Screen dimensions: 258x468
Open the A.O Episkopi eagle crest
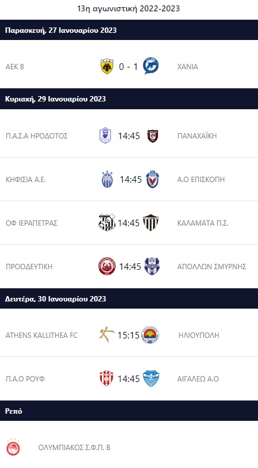click(153, 179)
